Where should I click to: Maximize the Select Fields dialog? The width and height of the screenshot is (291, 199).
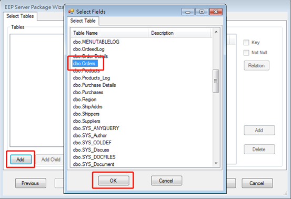click(202, 12)
